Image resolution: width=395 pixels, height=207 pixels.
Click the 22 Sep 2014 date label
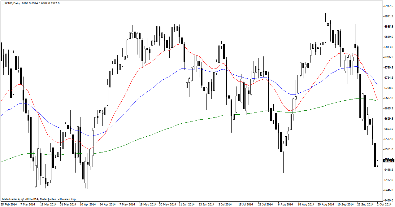coord(365,205)
